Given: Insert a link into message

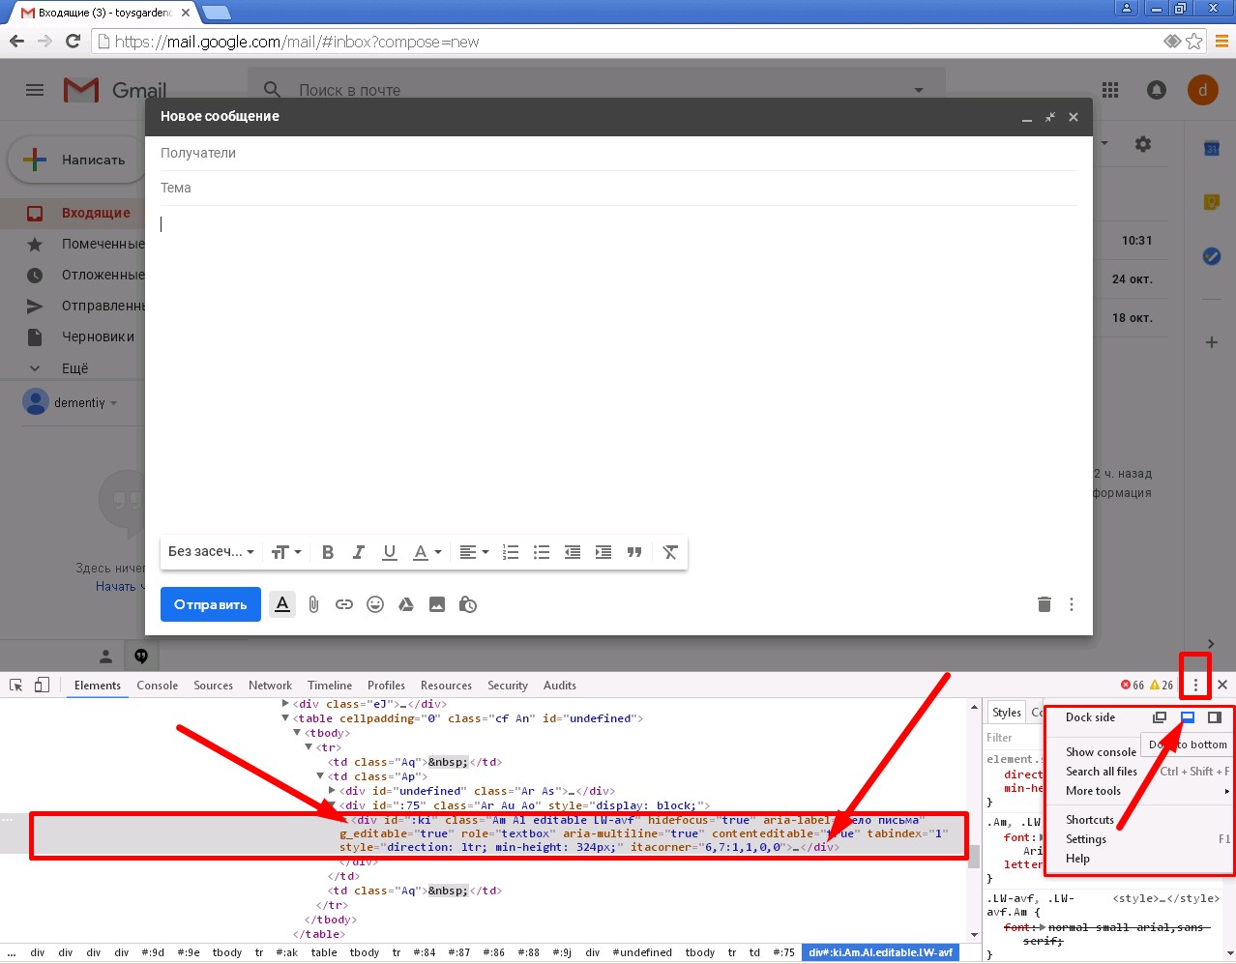Looking at the screenshot, I should click(344, 604).
